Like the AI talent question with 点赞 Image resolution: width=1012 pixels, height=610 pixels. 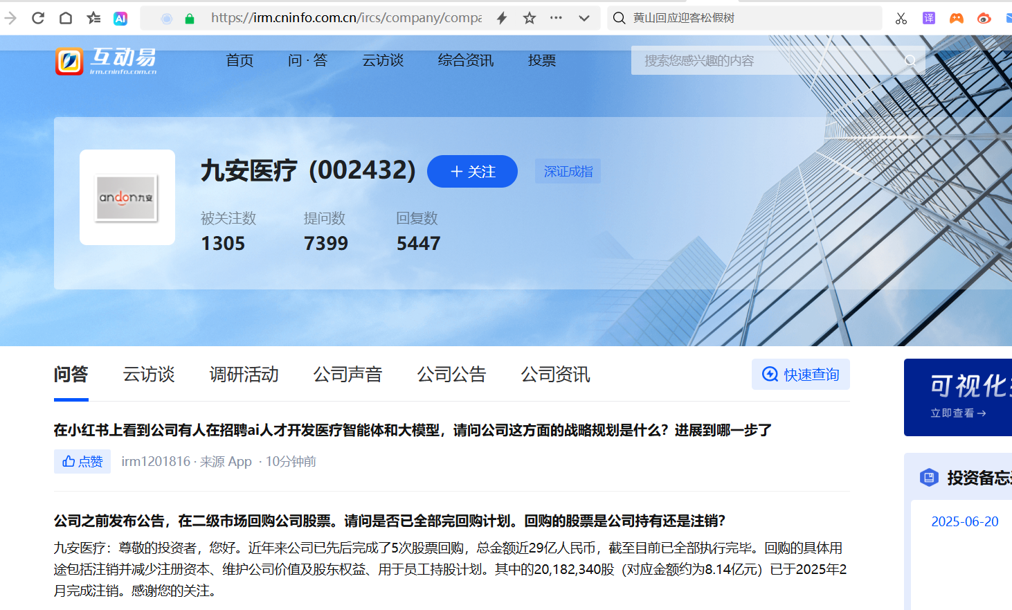pyautogui.click(x=82, y=462)
